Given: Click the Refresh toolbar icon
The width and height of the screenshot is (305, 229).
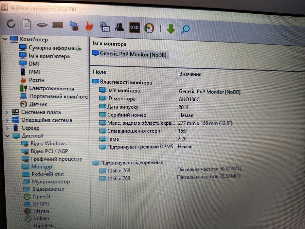Looking at the screenshot, I should [x=11, y=24].
